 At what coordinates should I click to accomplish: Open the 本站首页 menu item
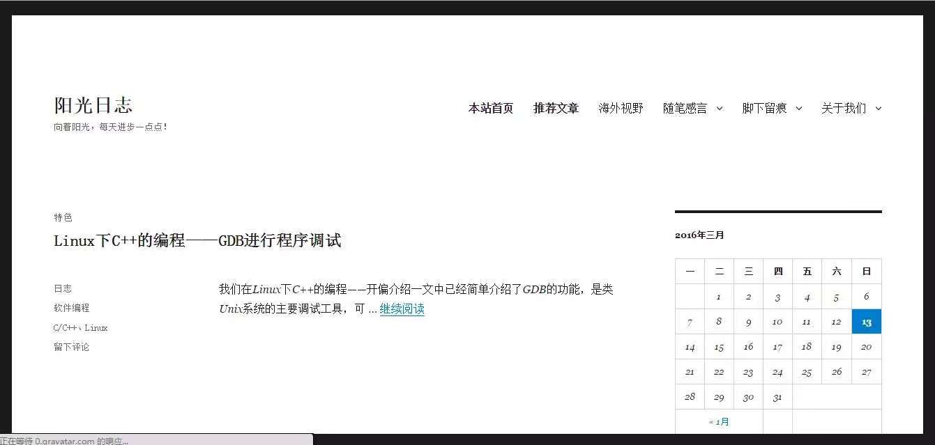pos(490,109)
